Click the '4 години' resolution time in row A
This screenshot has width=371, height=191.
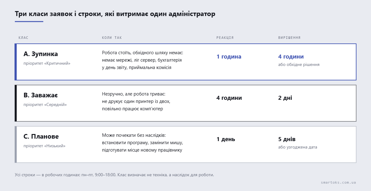pos(291,57)
